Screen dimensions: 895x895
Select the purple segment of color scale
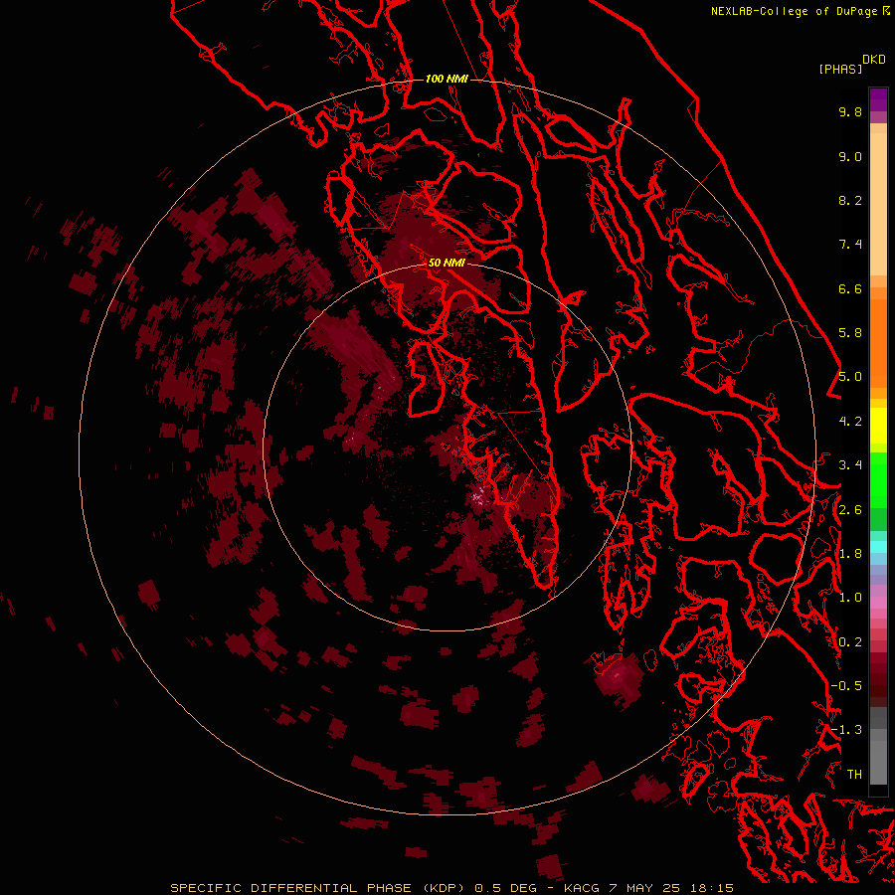point(878,100)
